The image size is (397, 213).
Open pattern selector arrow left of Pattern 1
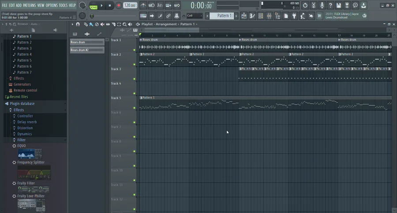207,16
